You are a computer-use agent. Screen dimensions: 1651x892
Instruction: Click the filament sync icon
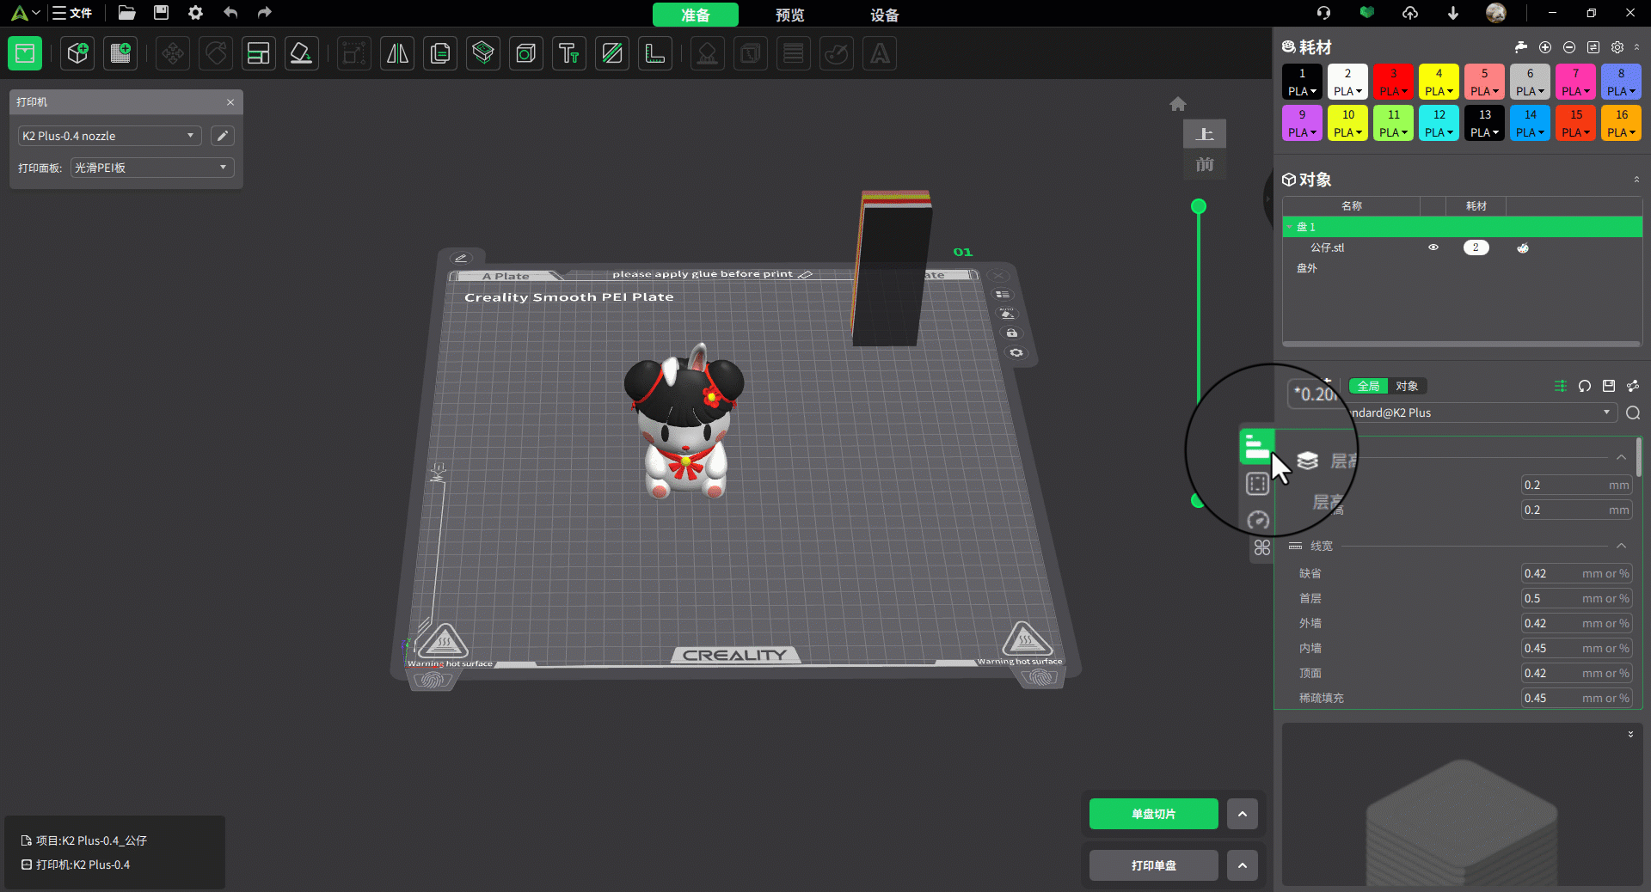tap(1593, 47)
